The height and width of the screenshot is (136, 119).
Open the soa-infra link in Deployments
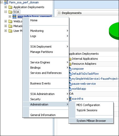[77, 99]
